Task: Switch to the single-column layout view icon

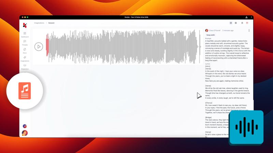Action: 231,23
